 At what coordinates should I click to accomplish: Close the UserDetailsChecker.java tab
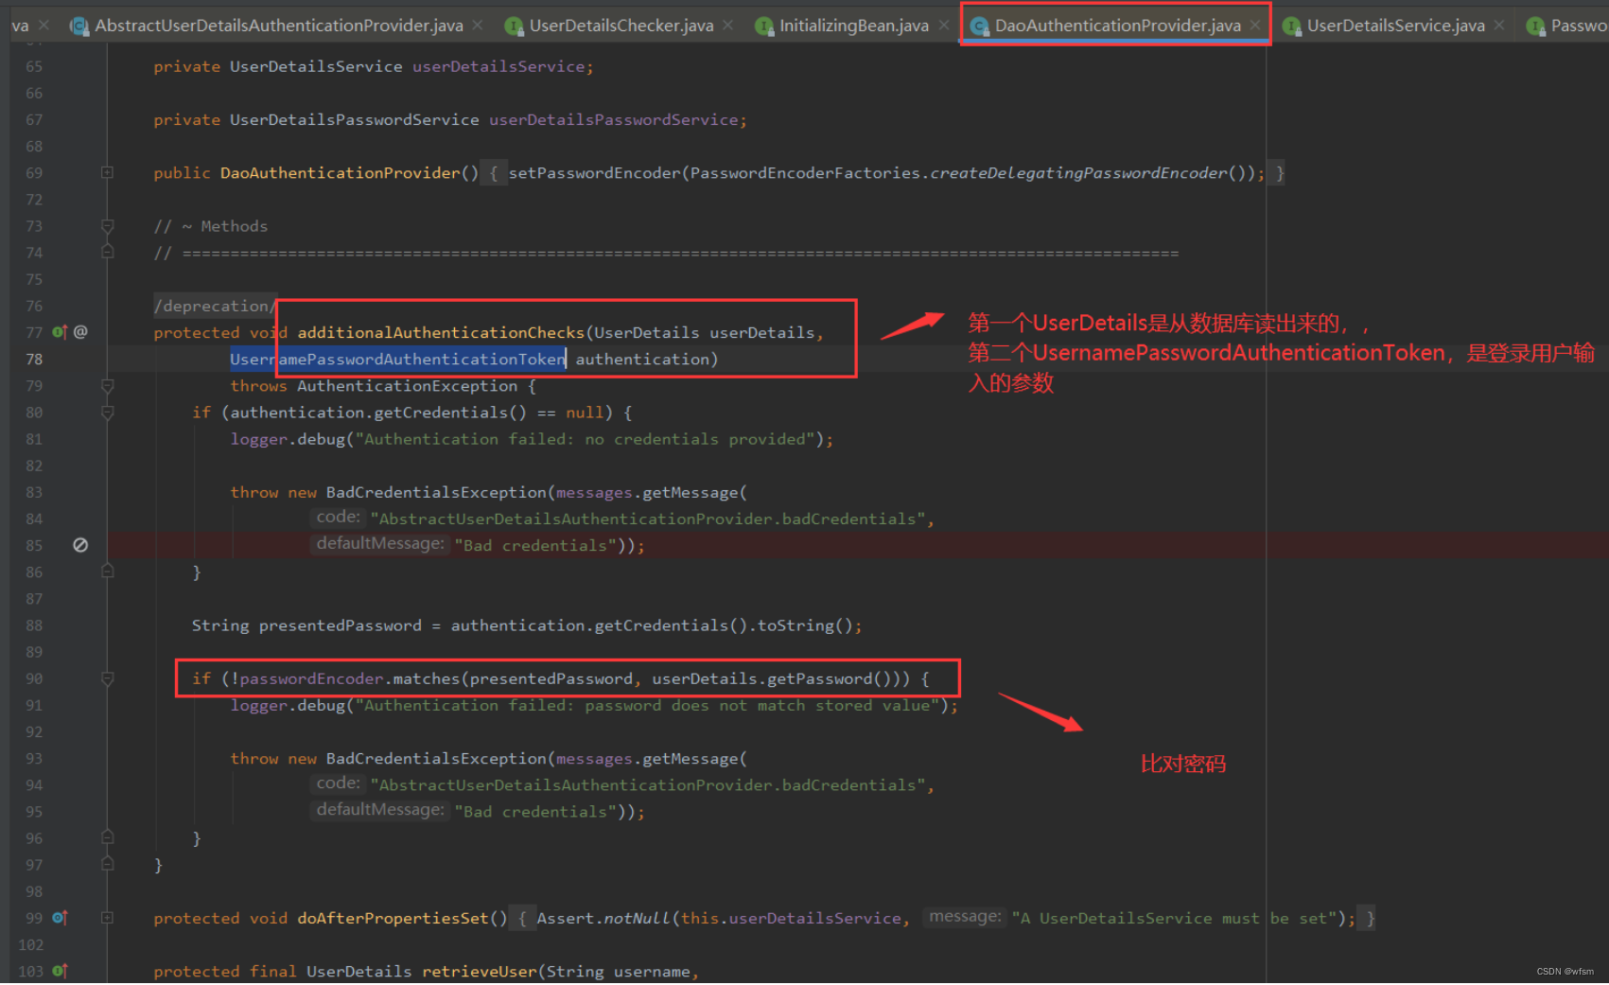click(726, 26)
